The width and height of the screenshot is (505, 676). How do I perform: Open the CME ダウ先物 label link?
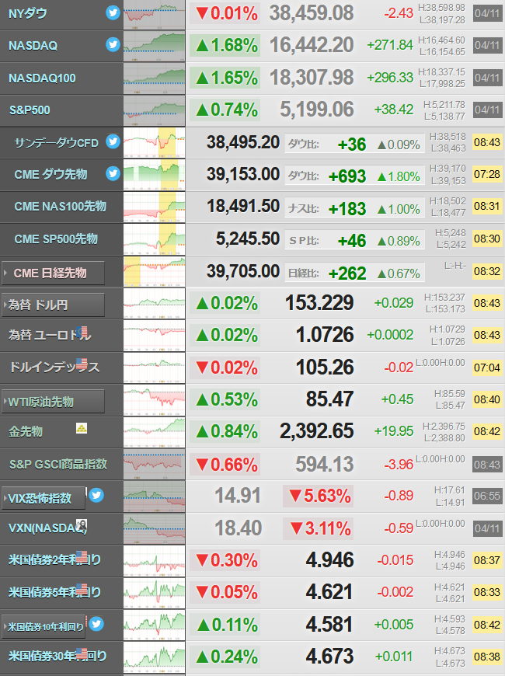(50, 174)
